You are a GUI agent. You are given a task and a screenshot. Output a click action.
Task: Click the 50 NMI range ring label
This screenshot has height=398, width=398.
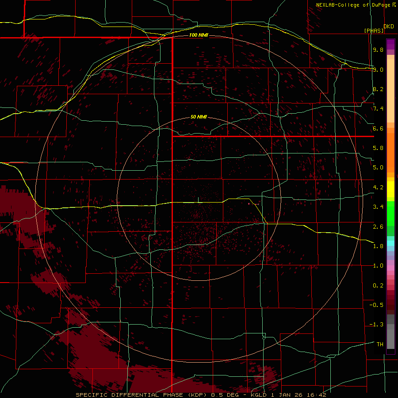[x=199, y=117]
